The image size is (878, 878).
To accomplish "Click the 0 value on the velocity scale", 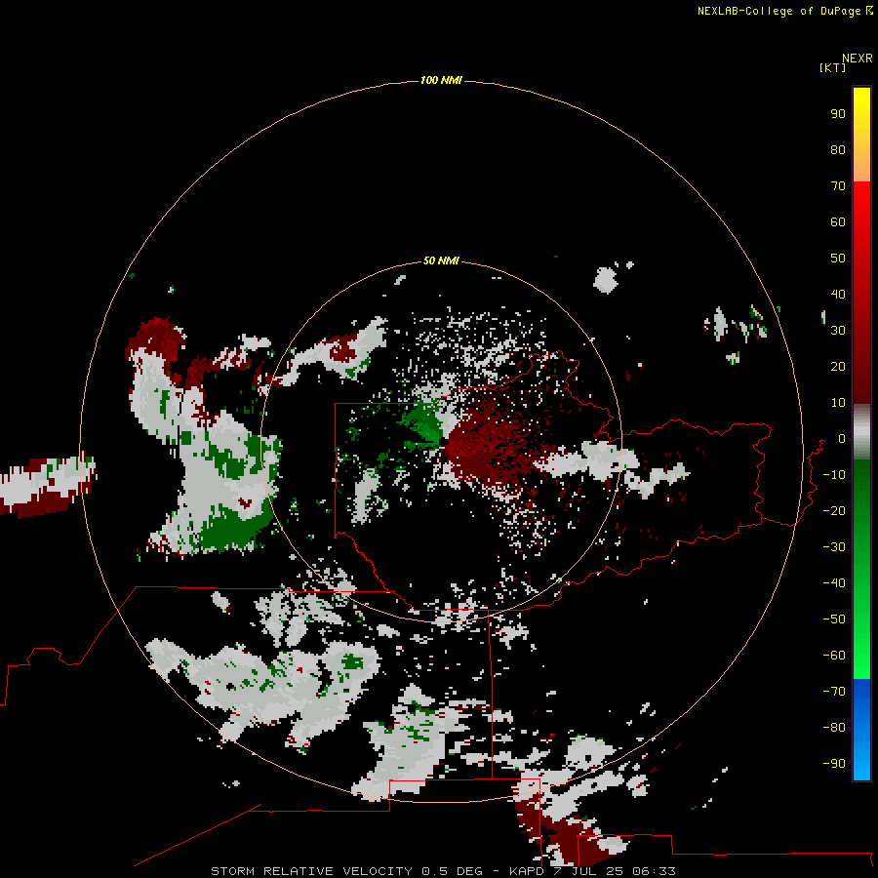I will [x=842, y=438].
